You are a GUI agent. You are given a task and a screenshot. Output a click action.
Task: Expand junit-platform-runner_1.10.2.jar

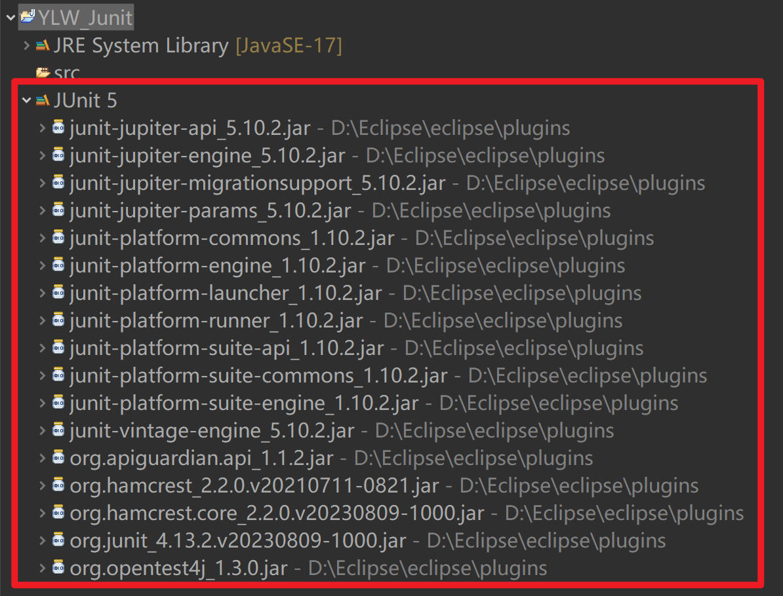pos(43,320)
